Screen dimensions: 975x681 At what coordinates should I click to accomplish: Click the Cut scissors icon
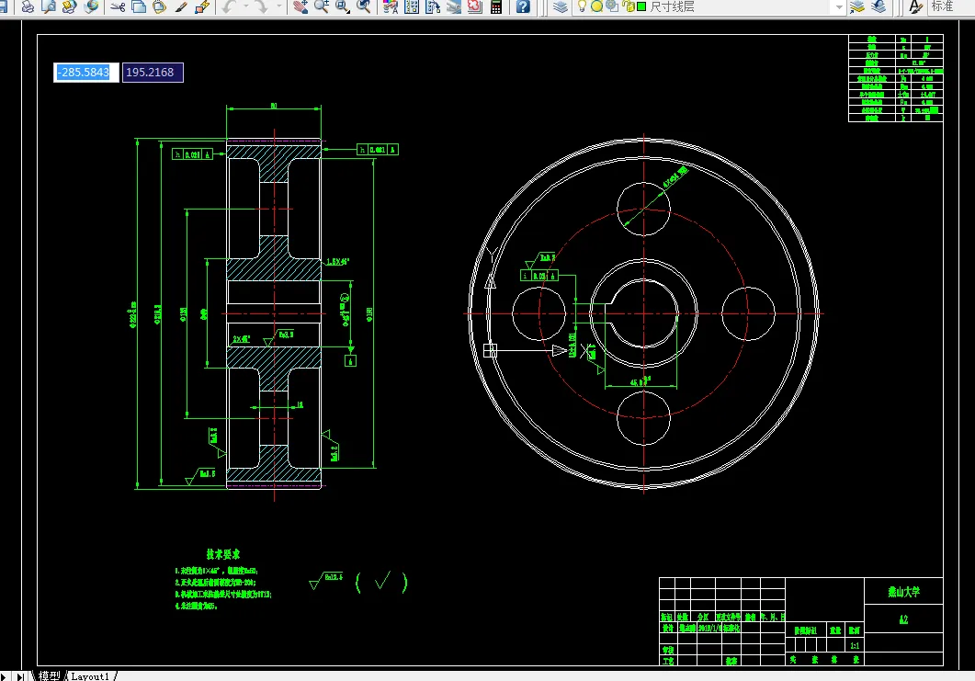(119, 6)
